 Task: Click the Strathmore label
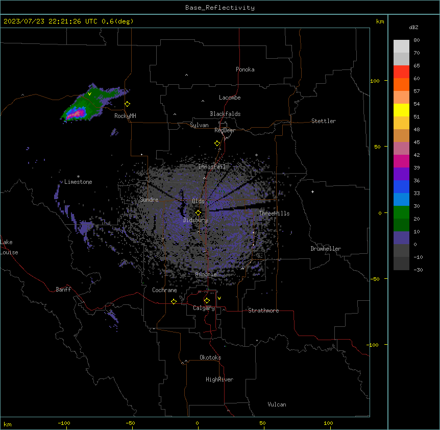coord(263,310)
